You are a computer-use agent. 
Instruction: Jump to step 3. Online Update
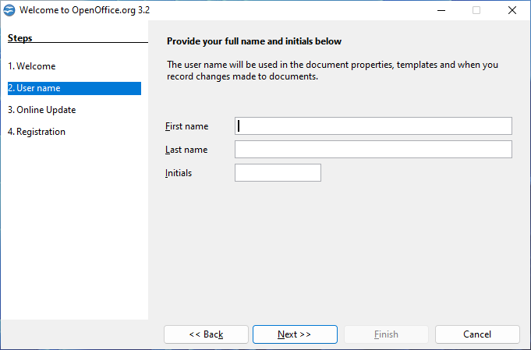click(x=41, y=110)
